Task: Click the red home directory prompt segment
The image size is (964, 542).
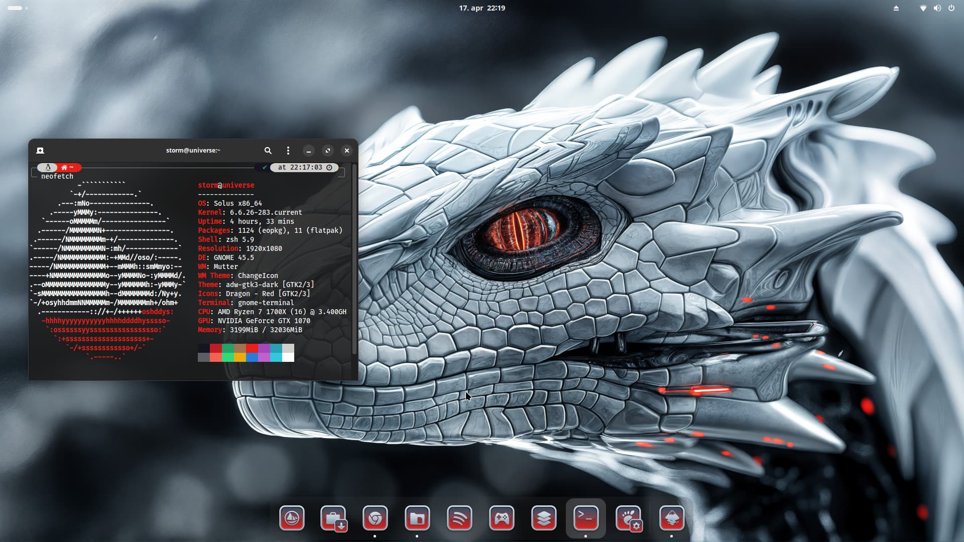Action: point(68,168)
